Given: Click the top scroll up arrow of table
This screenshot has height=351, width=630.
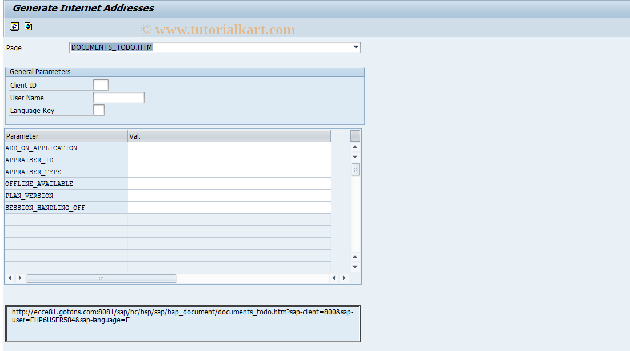Looking at the screenshot, I should click(x=355, y=147).
